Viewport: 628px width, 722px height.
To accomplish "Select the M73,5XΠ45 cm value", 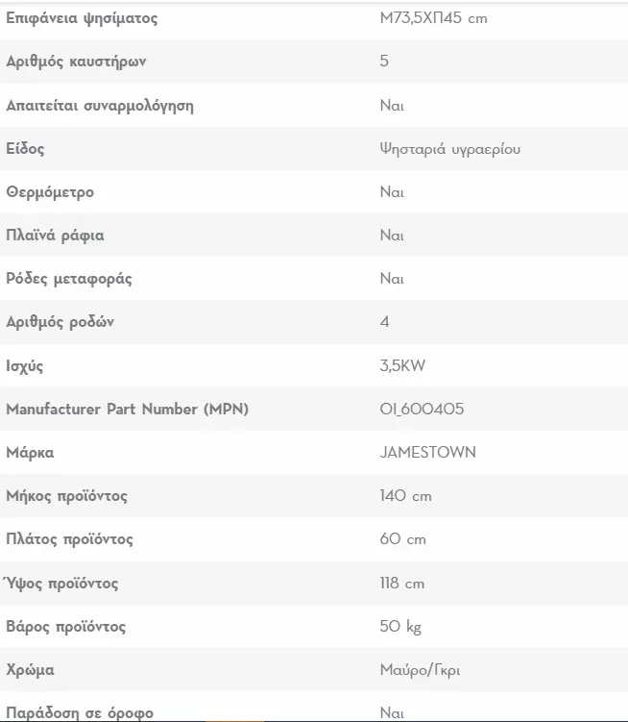I will (433, 18).
